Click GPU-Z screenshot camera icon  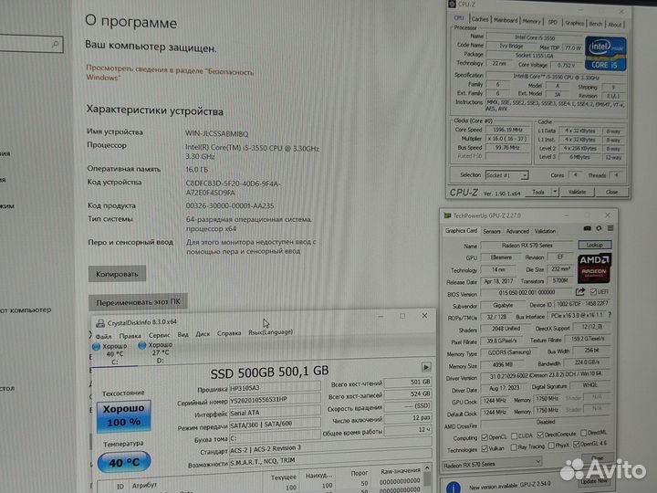coord(587,228)
